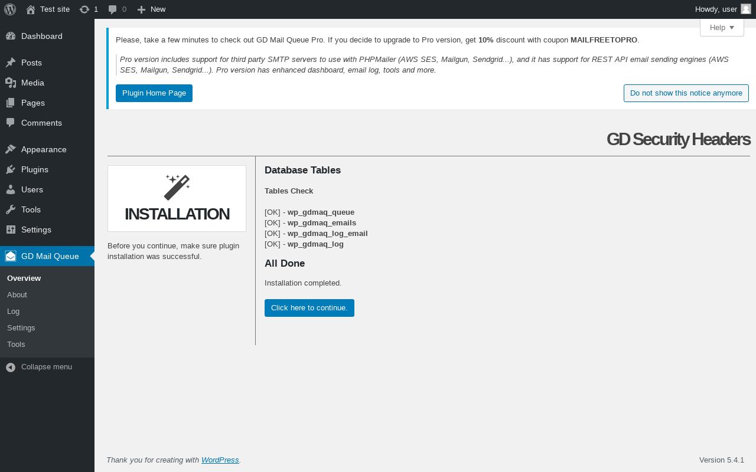Click the Installation completed. message
Screen dimensions: 756x472
coord(303,283)
